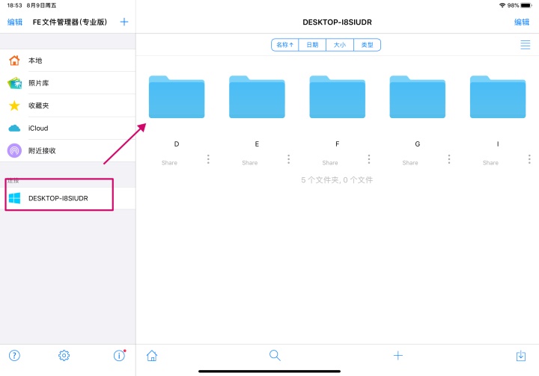Viewport: 539px width, 376px height.
Task: Sort by Date (日期) tab
Action: pyautogui.click(x=312, y=45)
